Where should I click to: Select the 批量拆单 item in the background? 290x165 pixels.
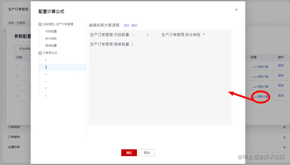14,147
